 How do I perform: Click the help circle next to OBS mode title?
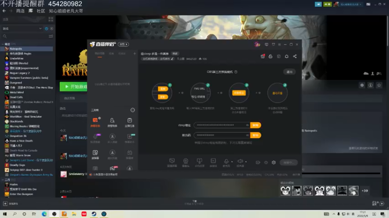(x=236, y=72)
